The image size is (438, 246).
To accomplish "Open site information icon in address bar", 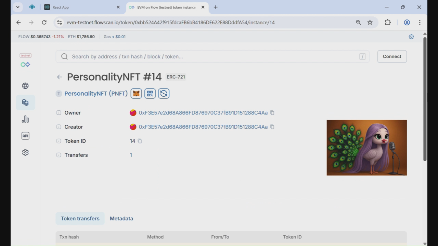I will 60,22.
